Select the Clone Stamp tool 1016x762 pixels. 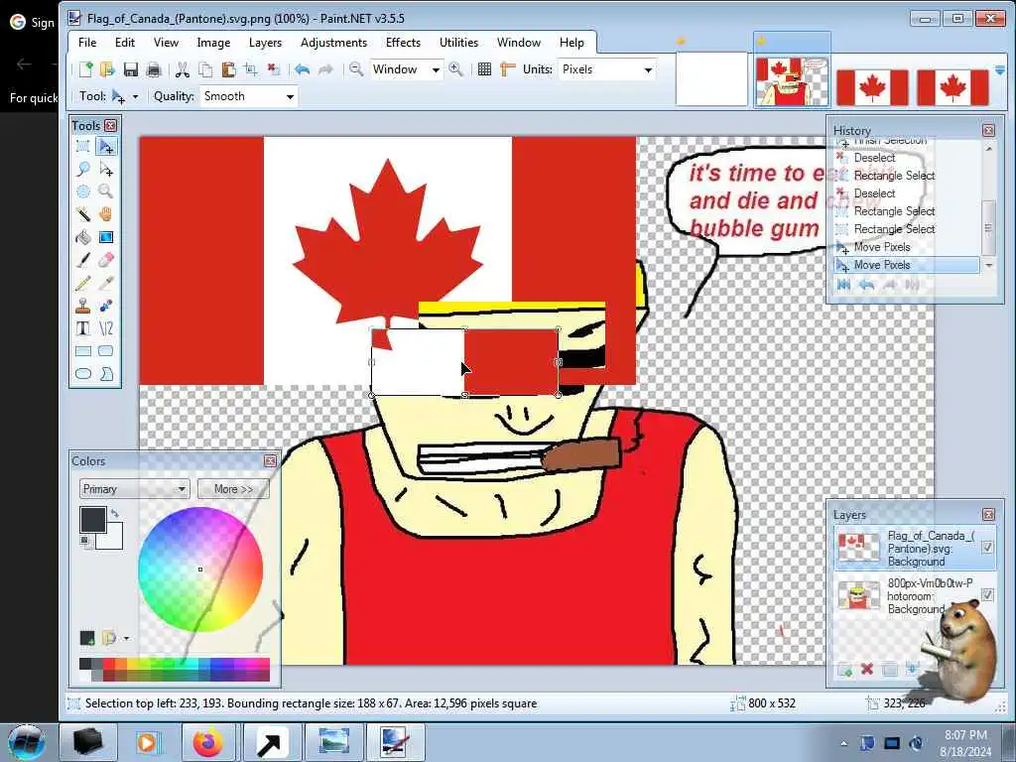click(x=83, y=306)
